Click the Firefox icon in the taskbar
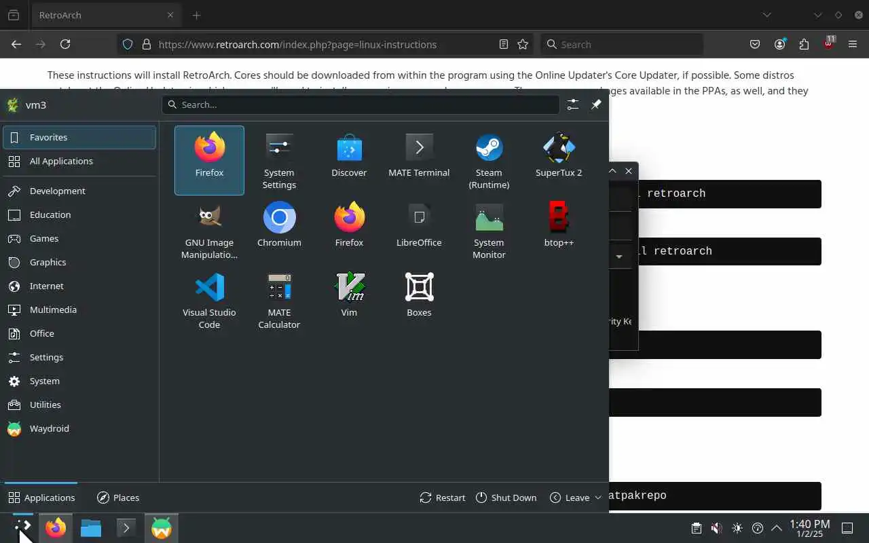Image resolution: width=869 pixels, height=543 pixels. 56,528
